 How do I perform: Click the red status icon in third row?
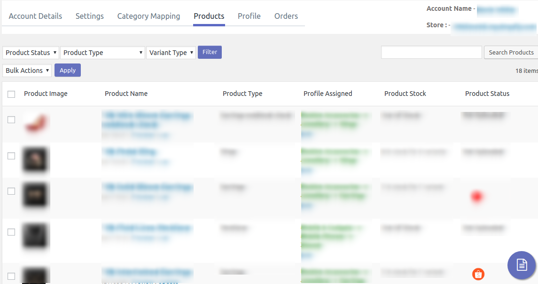pos(477,197)
